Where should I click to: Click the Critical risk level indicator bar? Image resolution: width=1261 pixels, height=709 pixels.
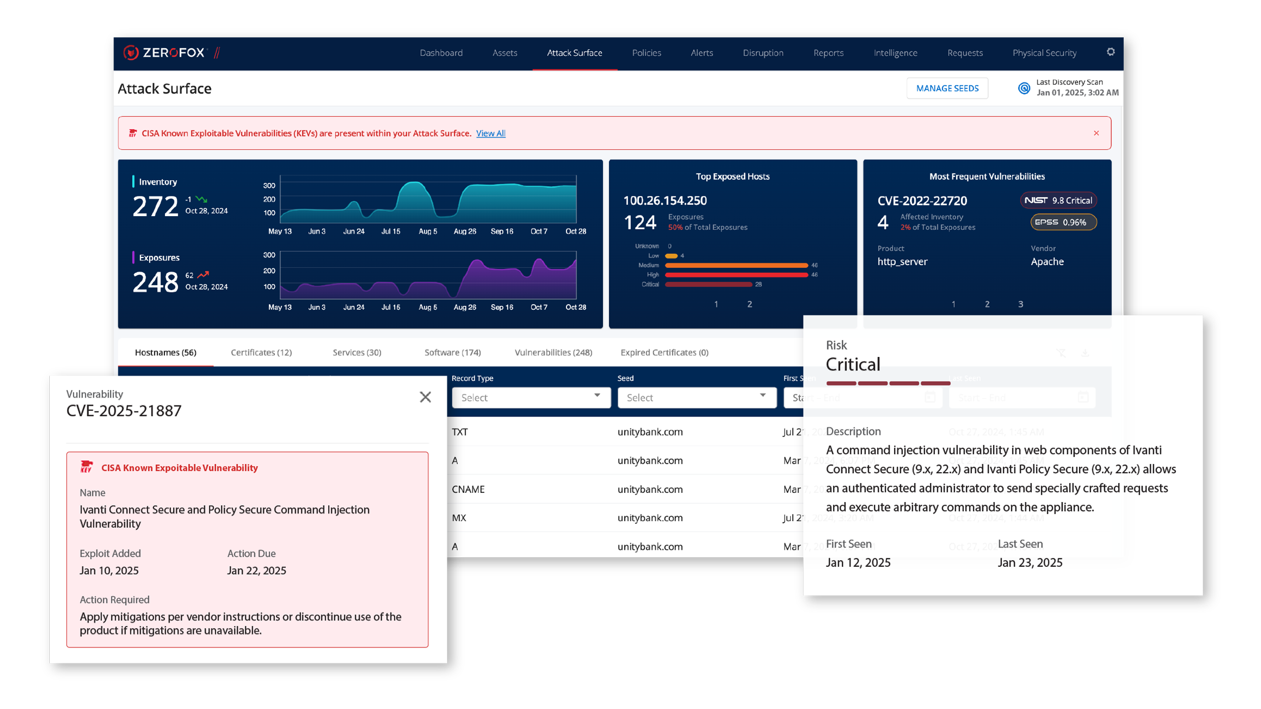(888, 383)
